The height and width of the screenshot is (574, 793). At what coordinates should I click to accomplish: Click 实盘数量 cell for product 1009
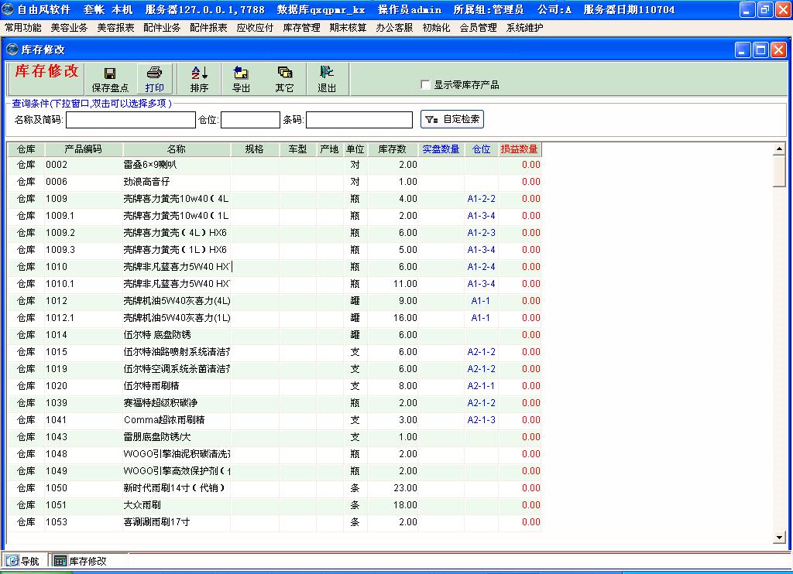441,199
